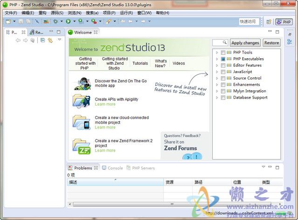
Task: Click the Save toolbar icon
Action: click(20, 21)
